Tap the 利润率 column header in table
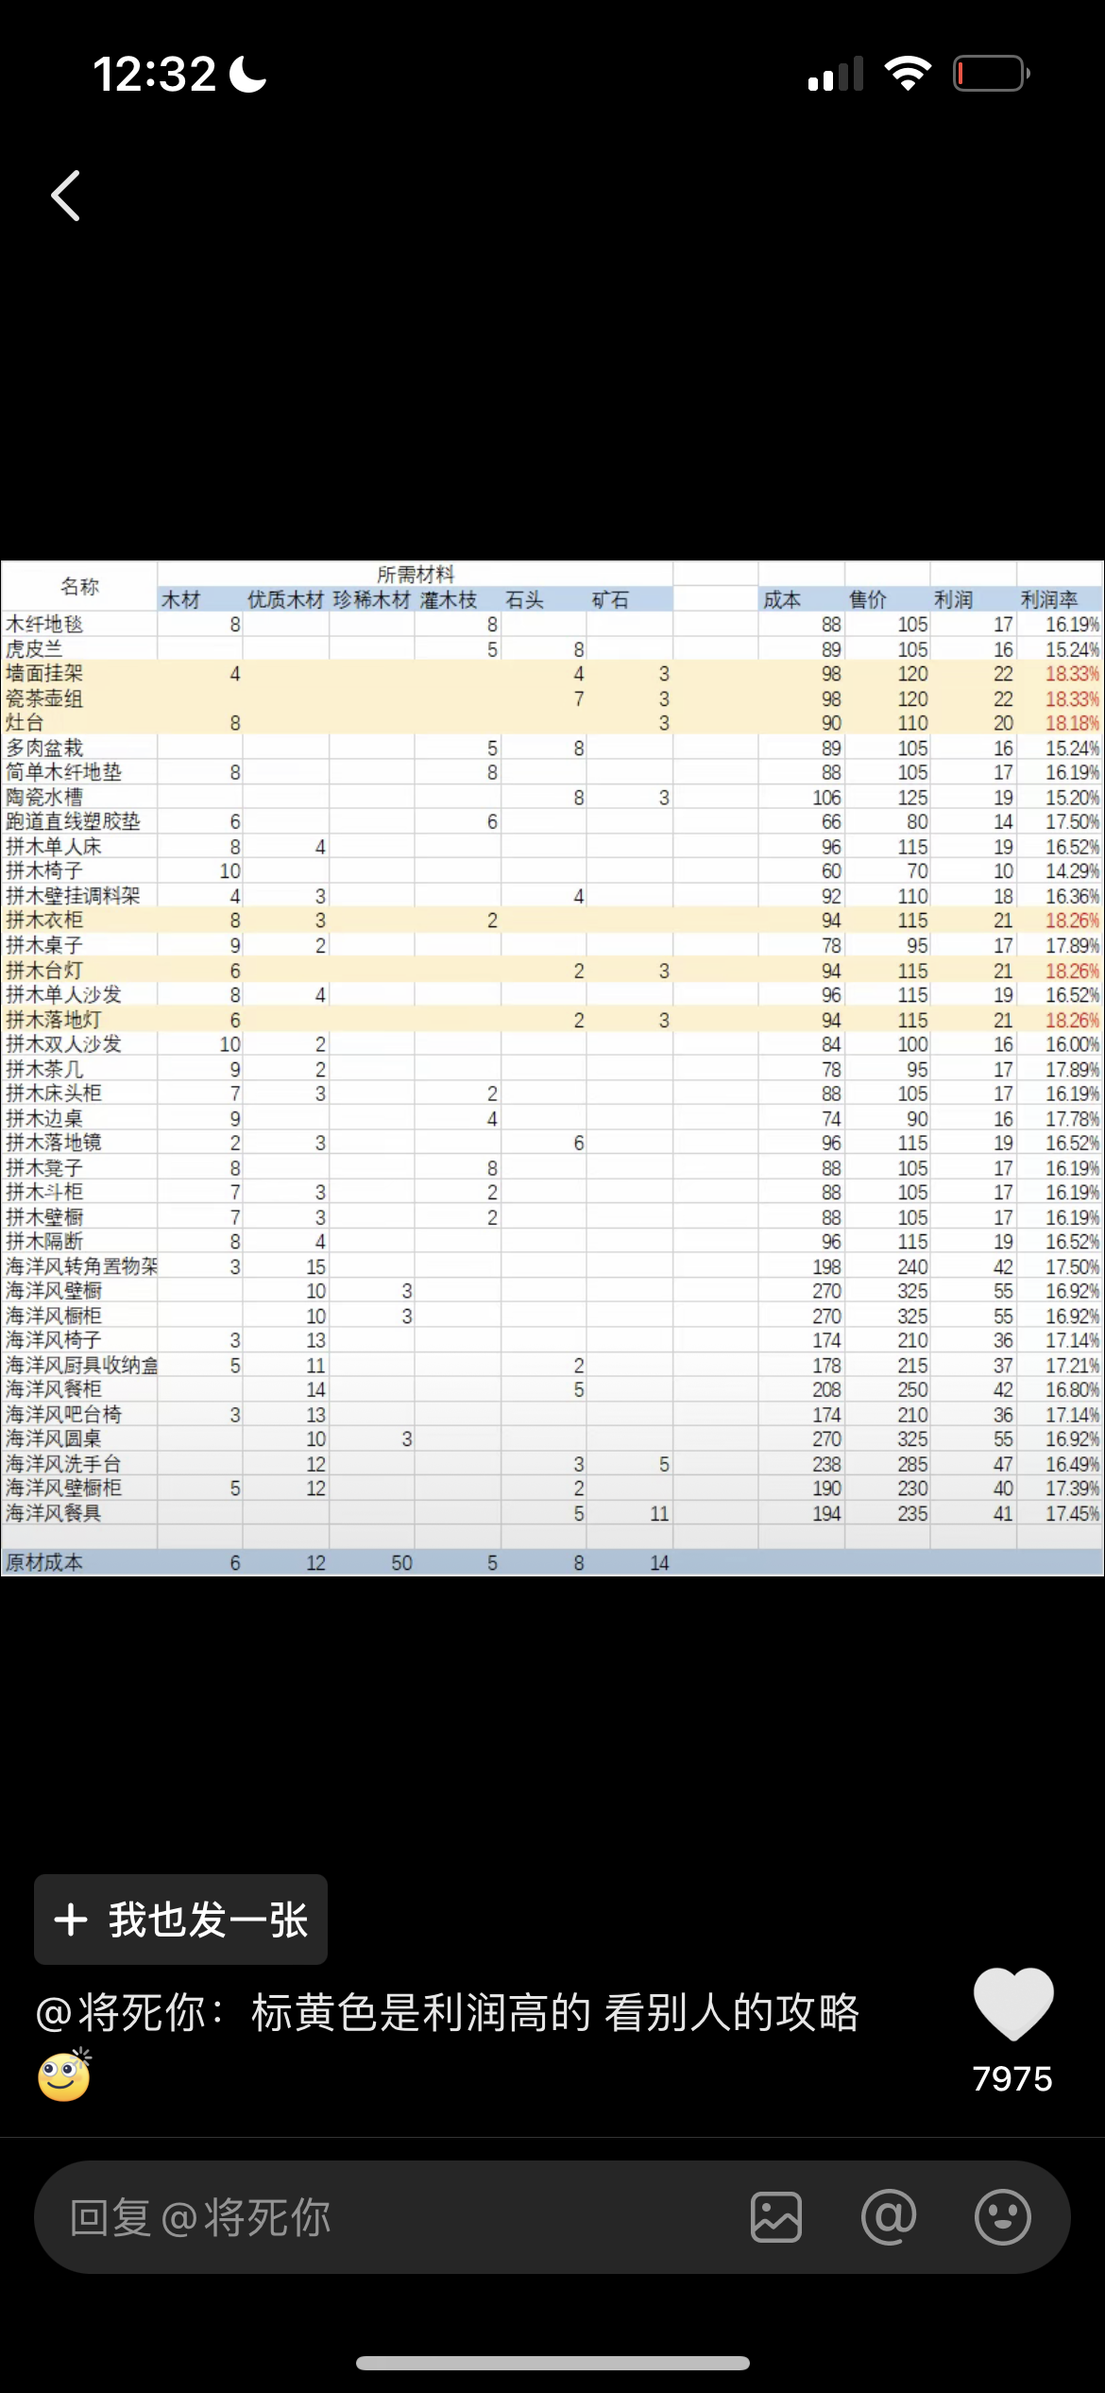This screenshot has width=1105, height=2393. click(x=1049, y=599)
